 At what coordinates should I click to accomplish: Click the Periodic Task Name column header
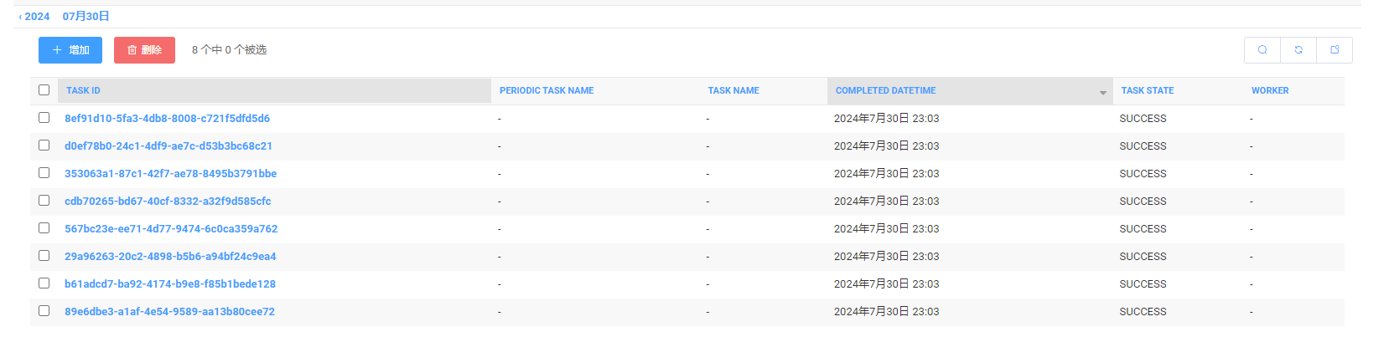pos(547,90)
